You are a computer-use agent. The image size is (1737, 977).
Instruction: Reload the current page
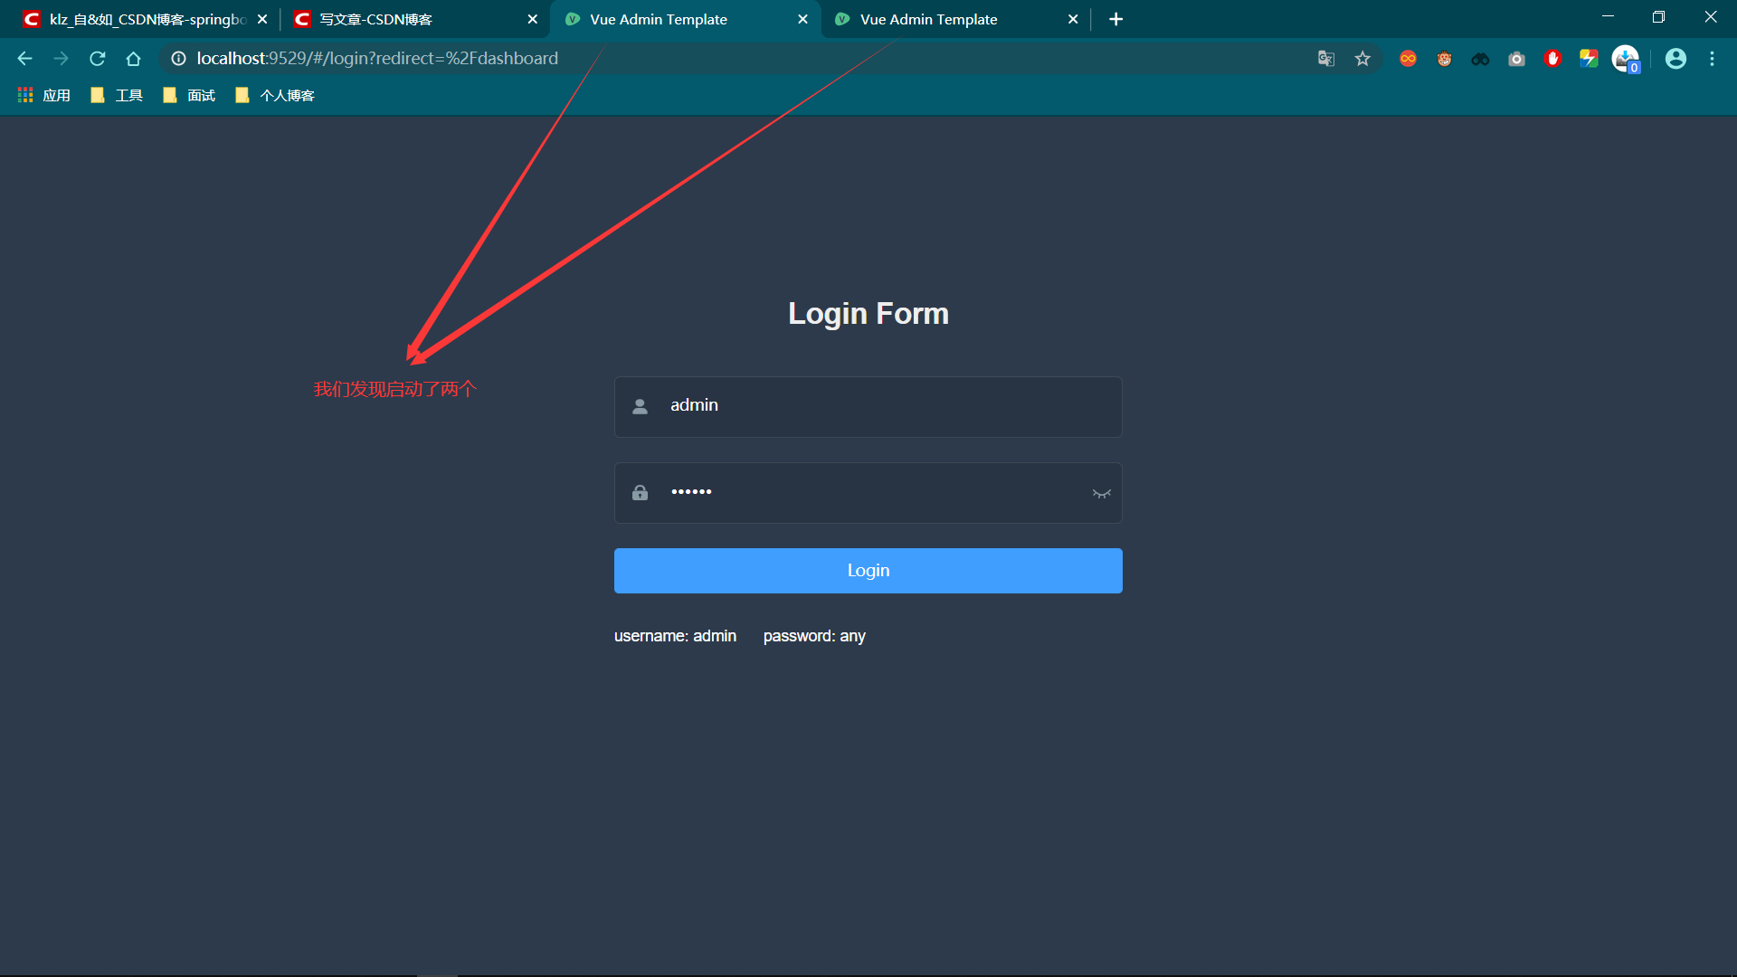[x=97, y=58]
